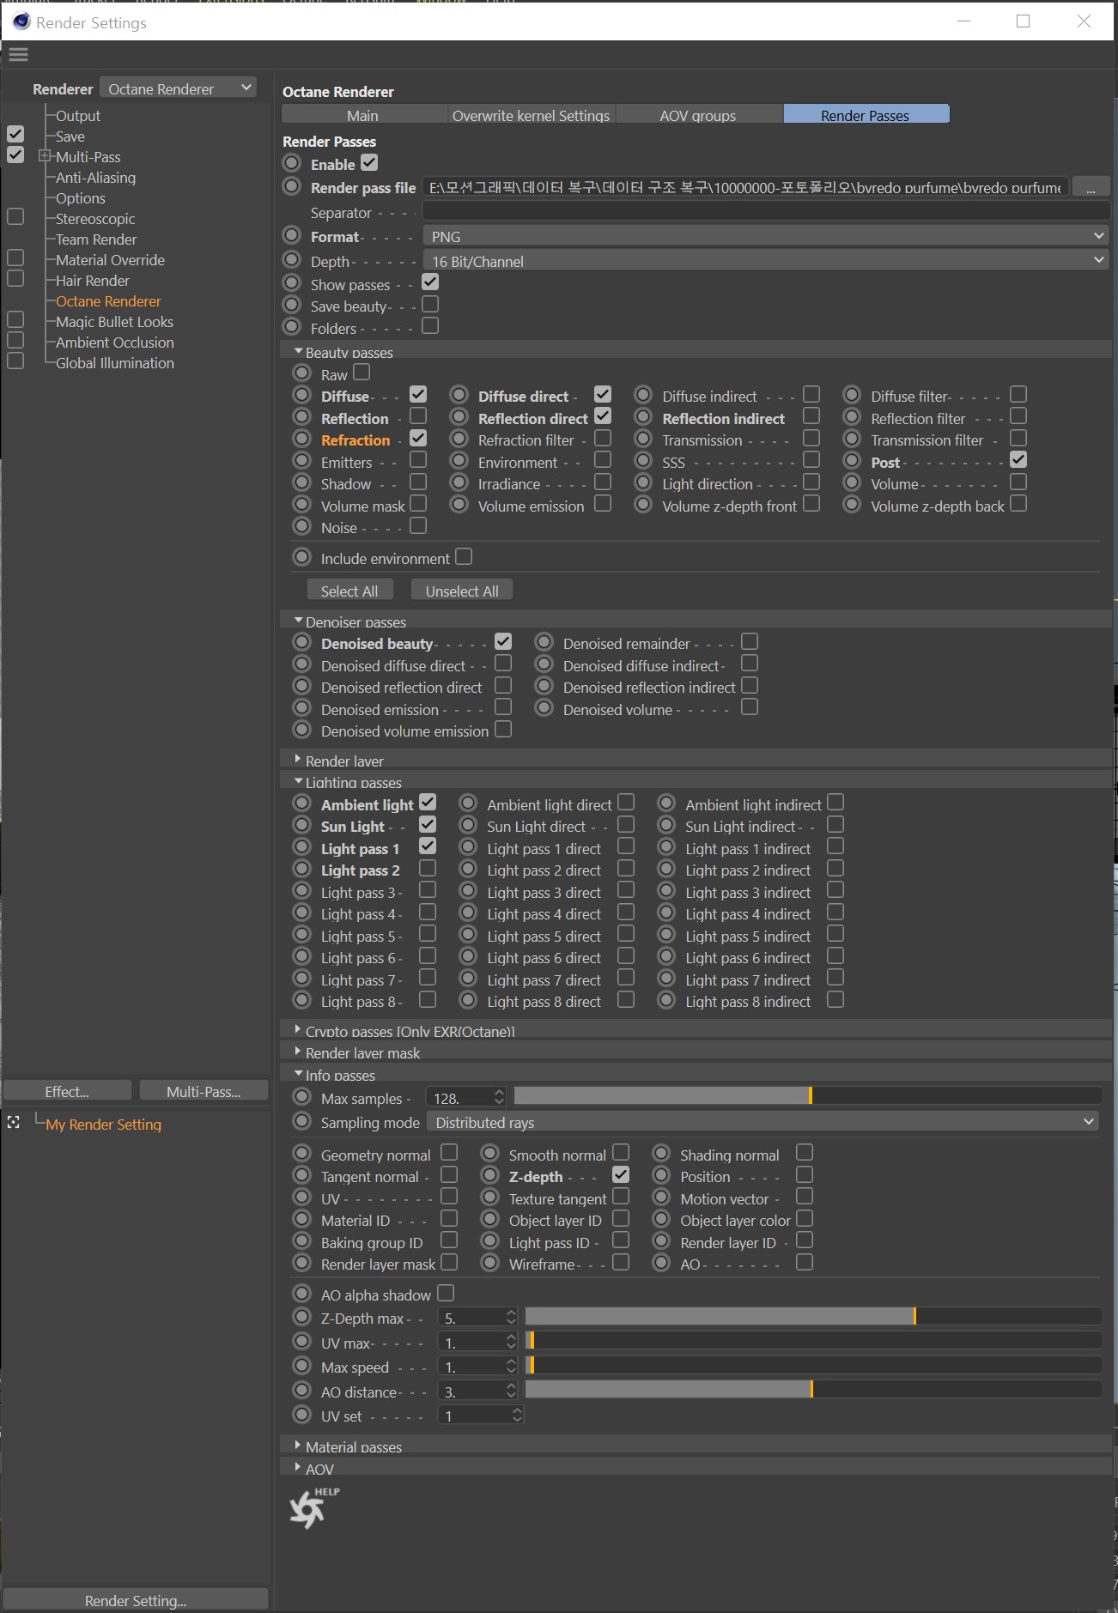
Task: Click the animation dot beside Format
Action: 292,235
